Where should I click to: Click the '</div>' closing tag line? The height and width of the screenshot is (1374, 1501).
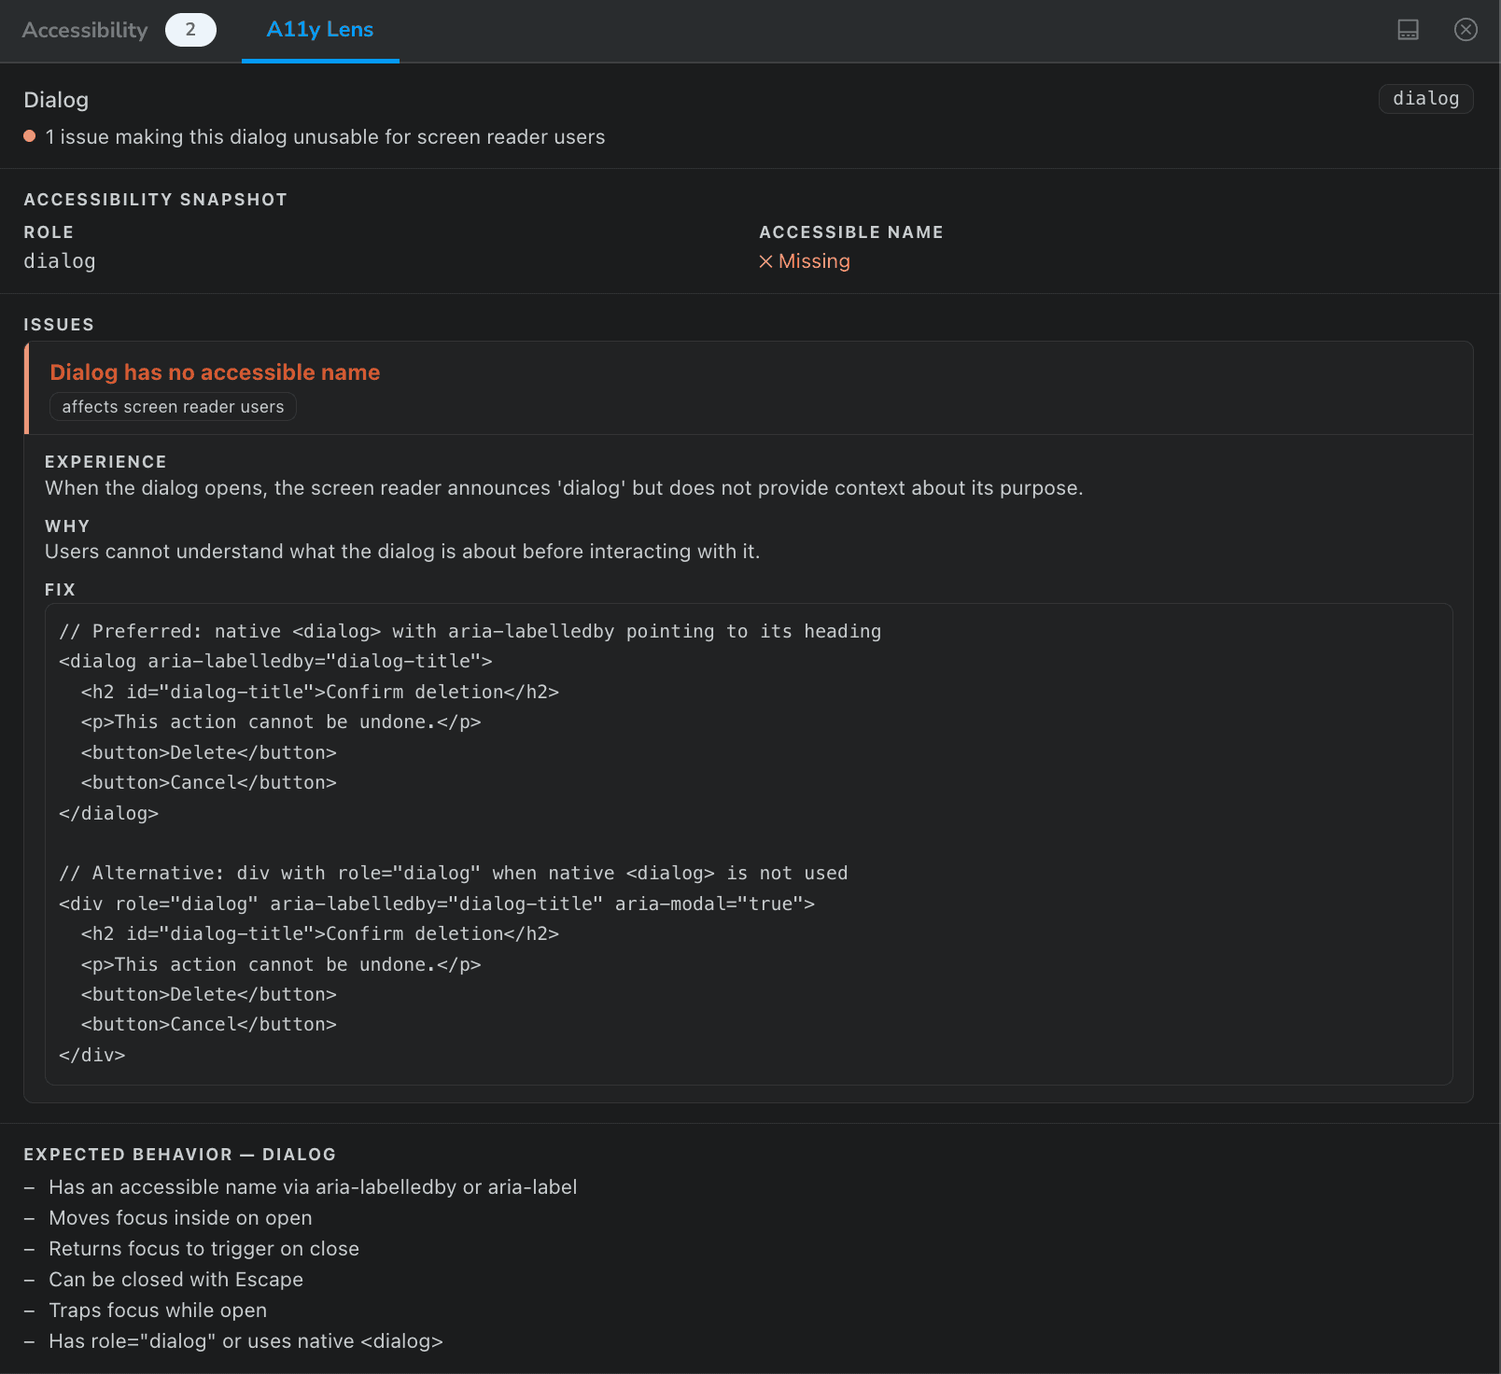tap(91, 1055)
